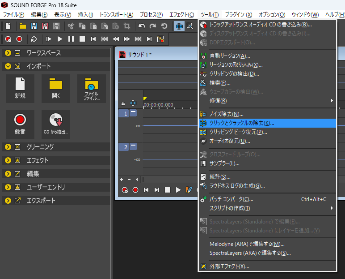Screen dimensions: 345x279
Task: Click the Copy icon in toolbar
Action: (82, 26)
